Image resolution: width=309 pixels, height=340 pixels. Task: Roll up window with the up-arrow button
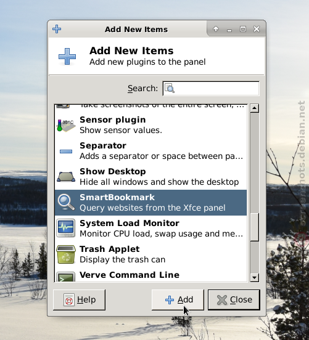[216, 29]
